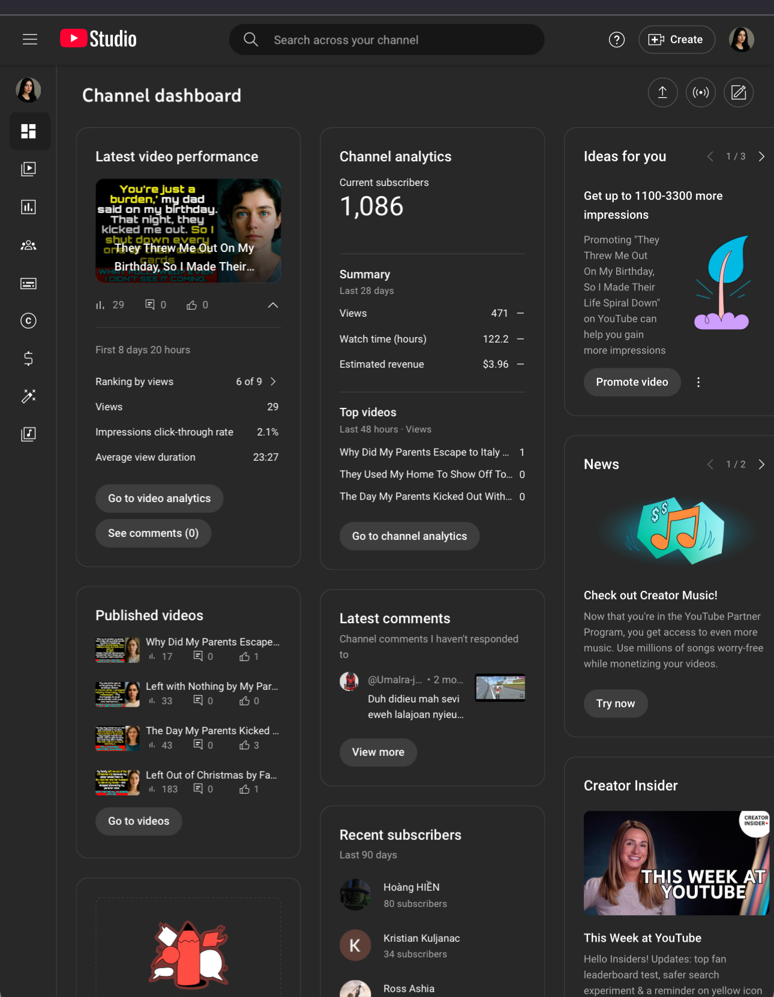Open This Week at YouTube thumbnail

(676, 863)
